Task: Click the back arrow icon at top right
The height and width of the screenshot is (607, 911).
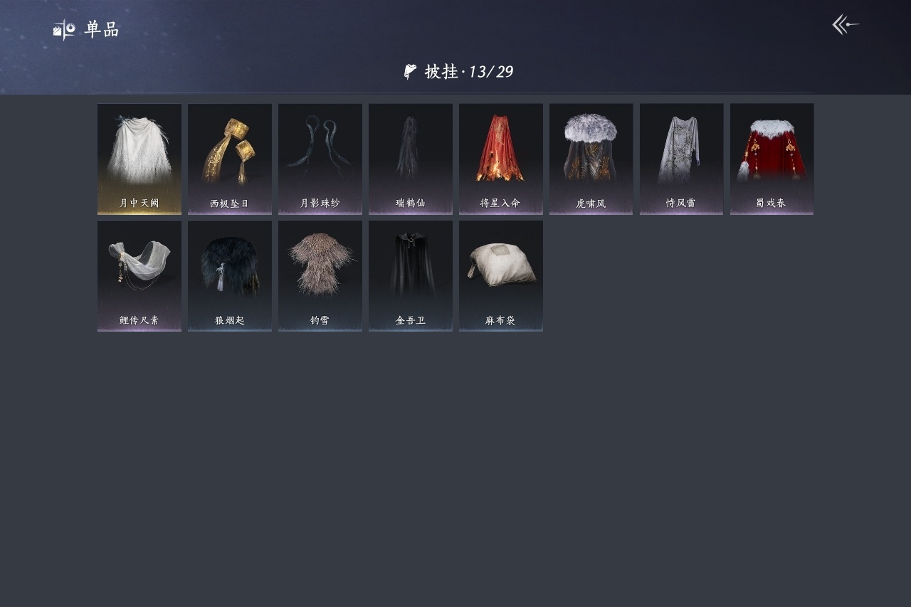Action: pos(846,25)
